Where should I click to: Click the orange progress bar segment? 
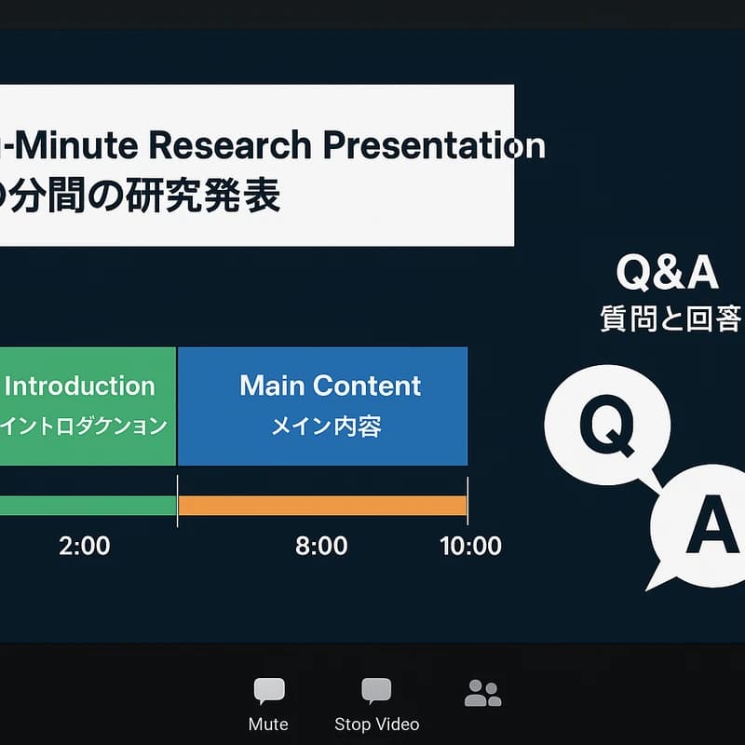(x=323, y=506)
